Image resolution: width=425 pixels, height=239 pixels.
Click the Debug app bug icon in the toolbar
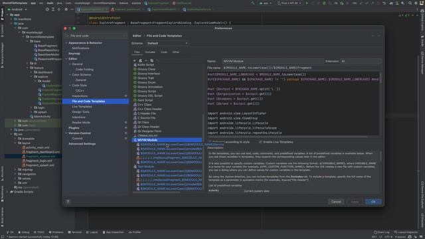tap(324, 3)
